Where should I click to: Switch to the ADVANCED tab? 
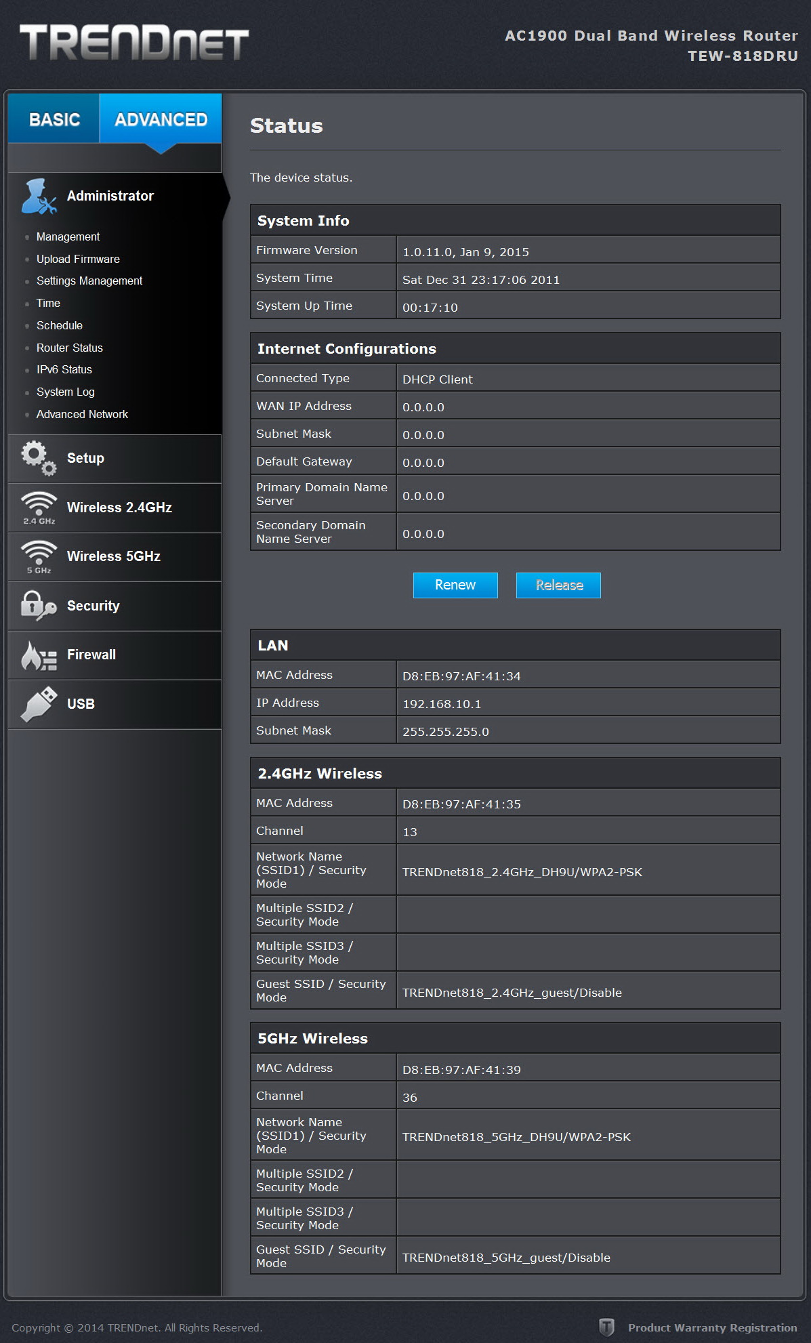(161, 119)
